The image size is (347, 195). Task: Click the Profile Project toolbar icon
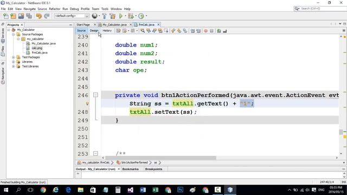[141, 16]
